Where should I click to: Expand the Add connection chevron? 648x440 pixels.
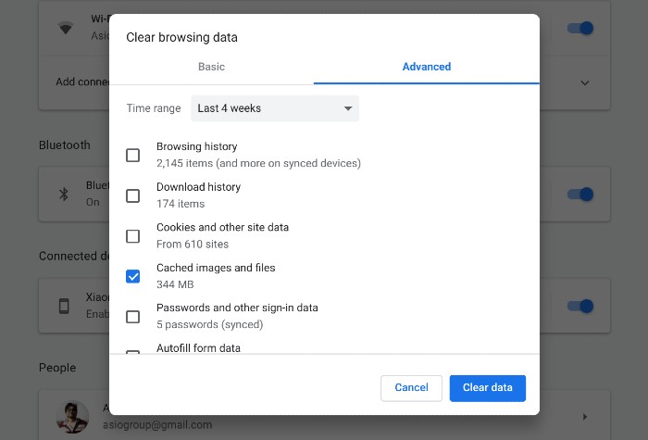point(585,82)
